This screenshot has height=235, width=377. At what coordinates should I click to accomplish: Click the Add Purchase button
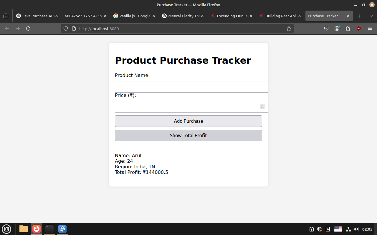coord(188,121)
